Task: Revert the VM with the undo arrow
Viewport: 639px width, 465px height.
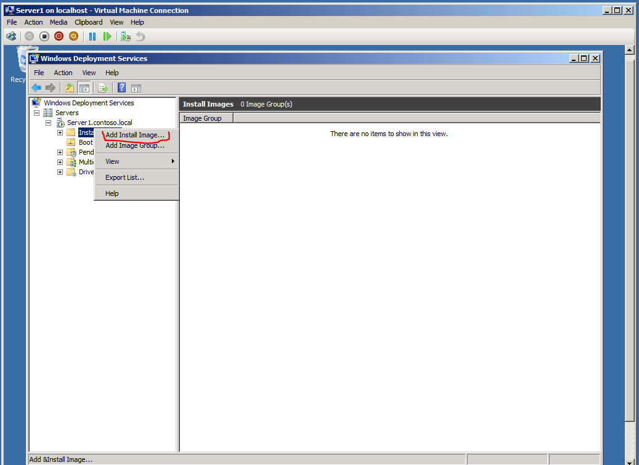Action: click(140, 37)
